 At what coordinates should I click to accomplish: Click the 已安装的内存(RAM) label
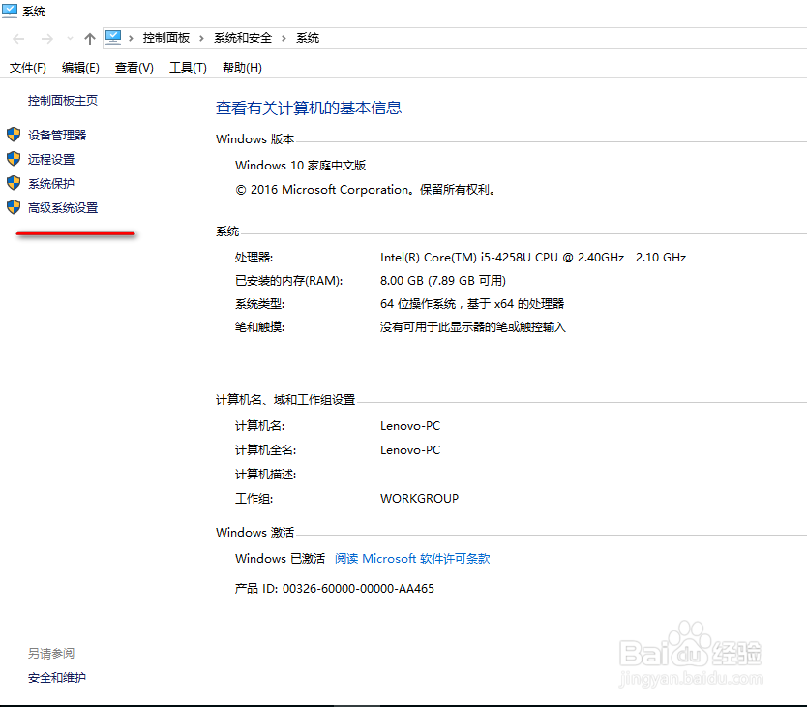[x=288, y=280]
